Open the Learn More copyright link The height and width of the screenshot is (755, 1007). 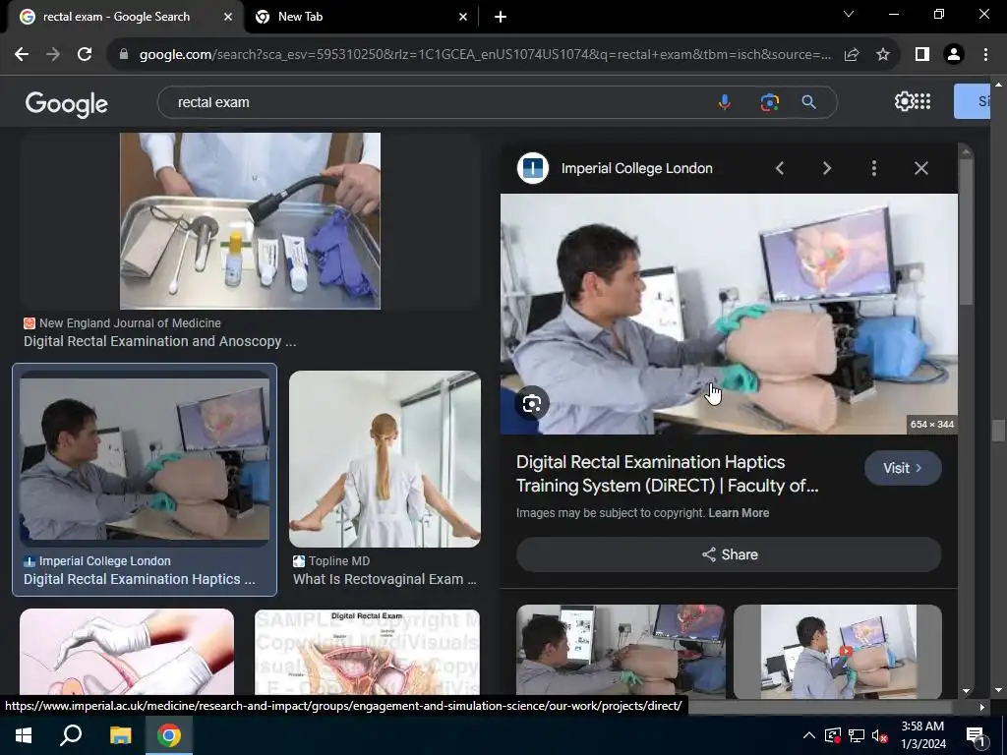point(739,513)
